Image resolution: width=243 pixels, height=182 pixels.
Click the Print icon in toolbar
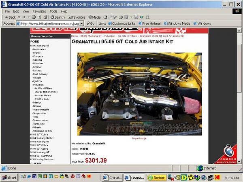coord(121,17)
